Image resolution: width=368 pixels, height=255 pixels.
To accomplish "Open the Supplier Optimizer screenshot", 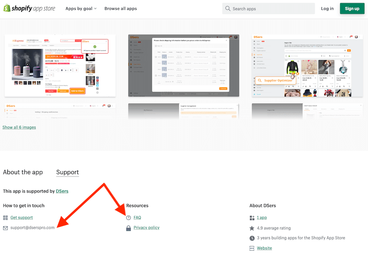I will click(307, 66).
